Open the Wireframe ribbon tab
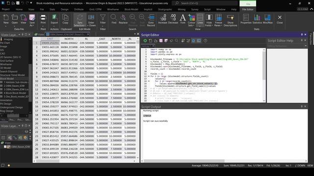Screen dimensions: 314x176 113,9
